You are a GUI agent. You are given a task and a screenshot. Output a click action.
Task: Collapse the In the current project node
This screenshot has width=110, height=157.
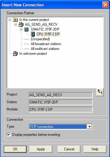(x=10, y=20)
